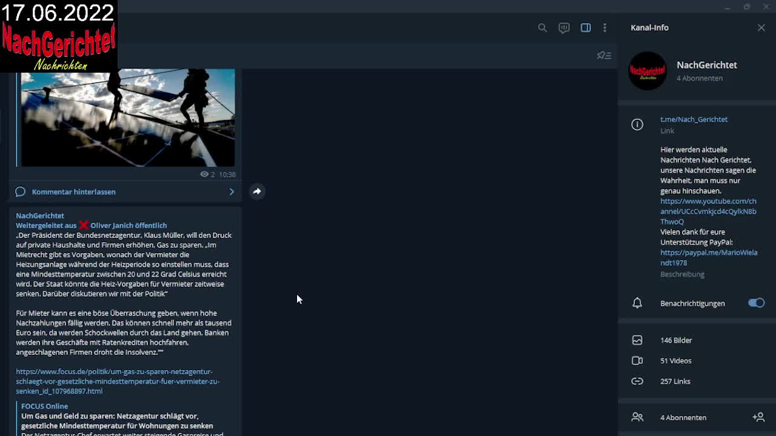This screenshot has width=776, height=436.
Task: Click the 'Vielen dank für eure Unterstützung' text
Action: point(697,237)
